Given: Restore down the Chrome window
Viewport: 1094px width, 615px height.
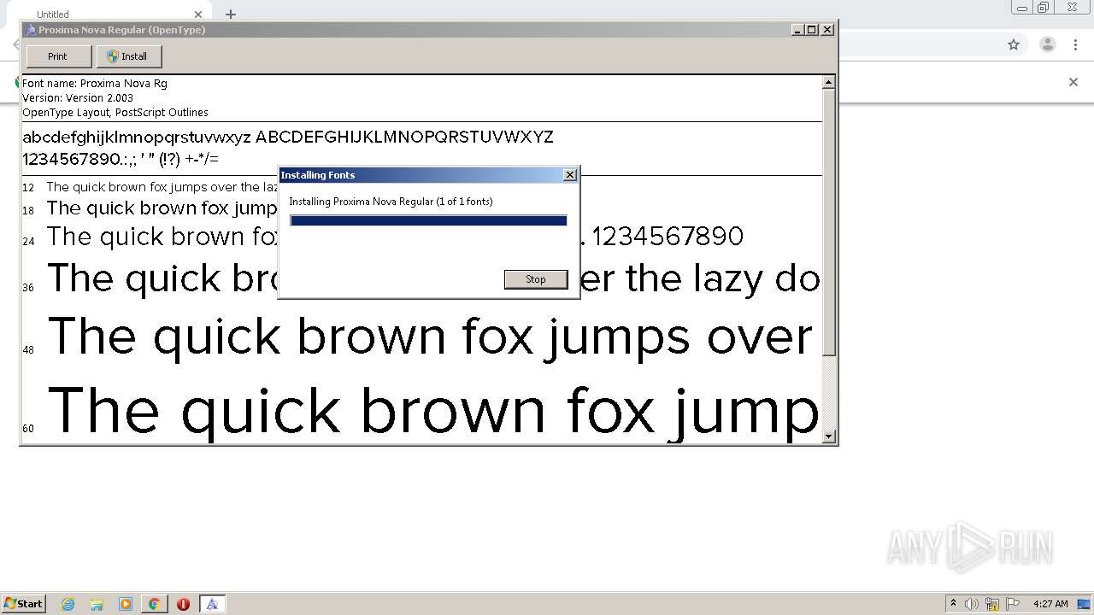Looking at the screenshot, I should [x=1044, y=8].
